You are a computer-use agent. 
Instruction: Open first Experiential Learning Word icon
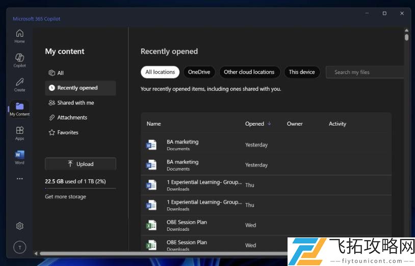click(151, 185)
